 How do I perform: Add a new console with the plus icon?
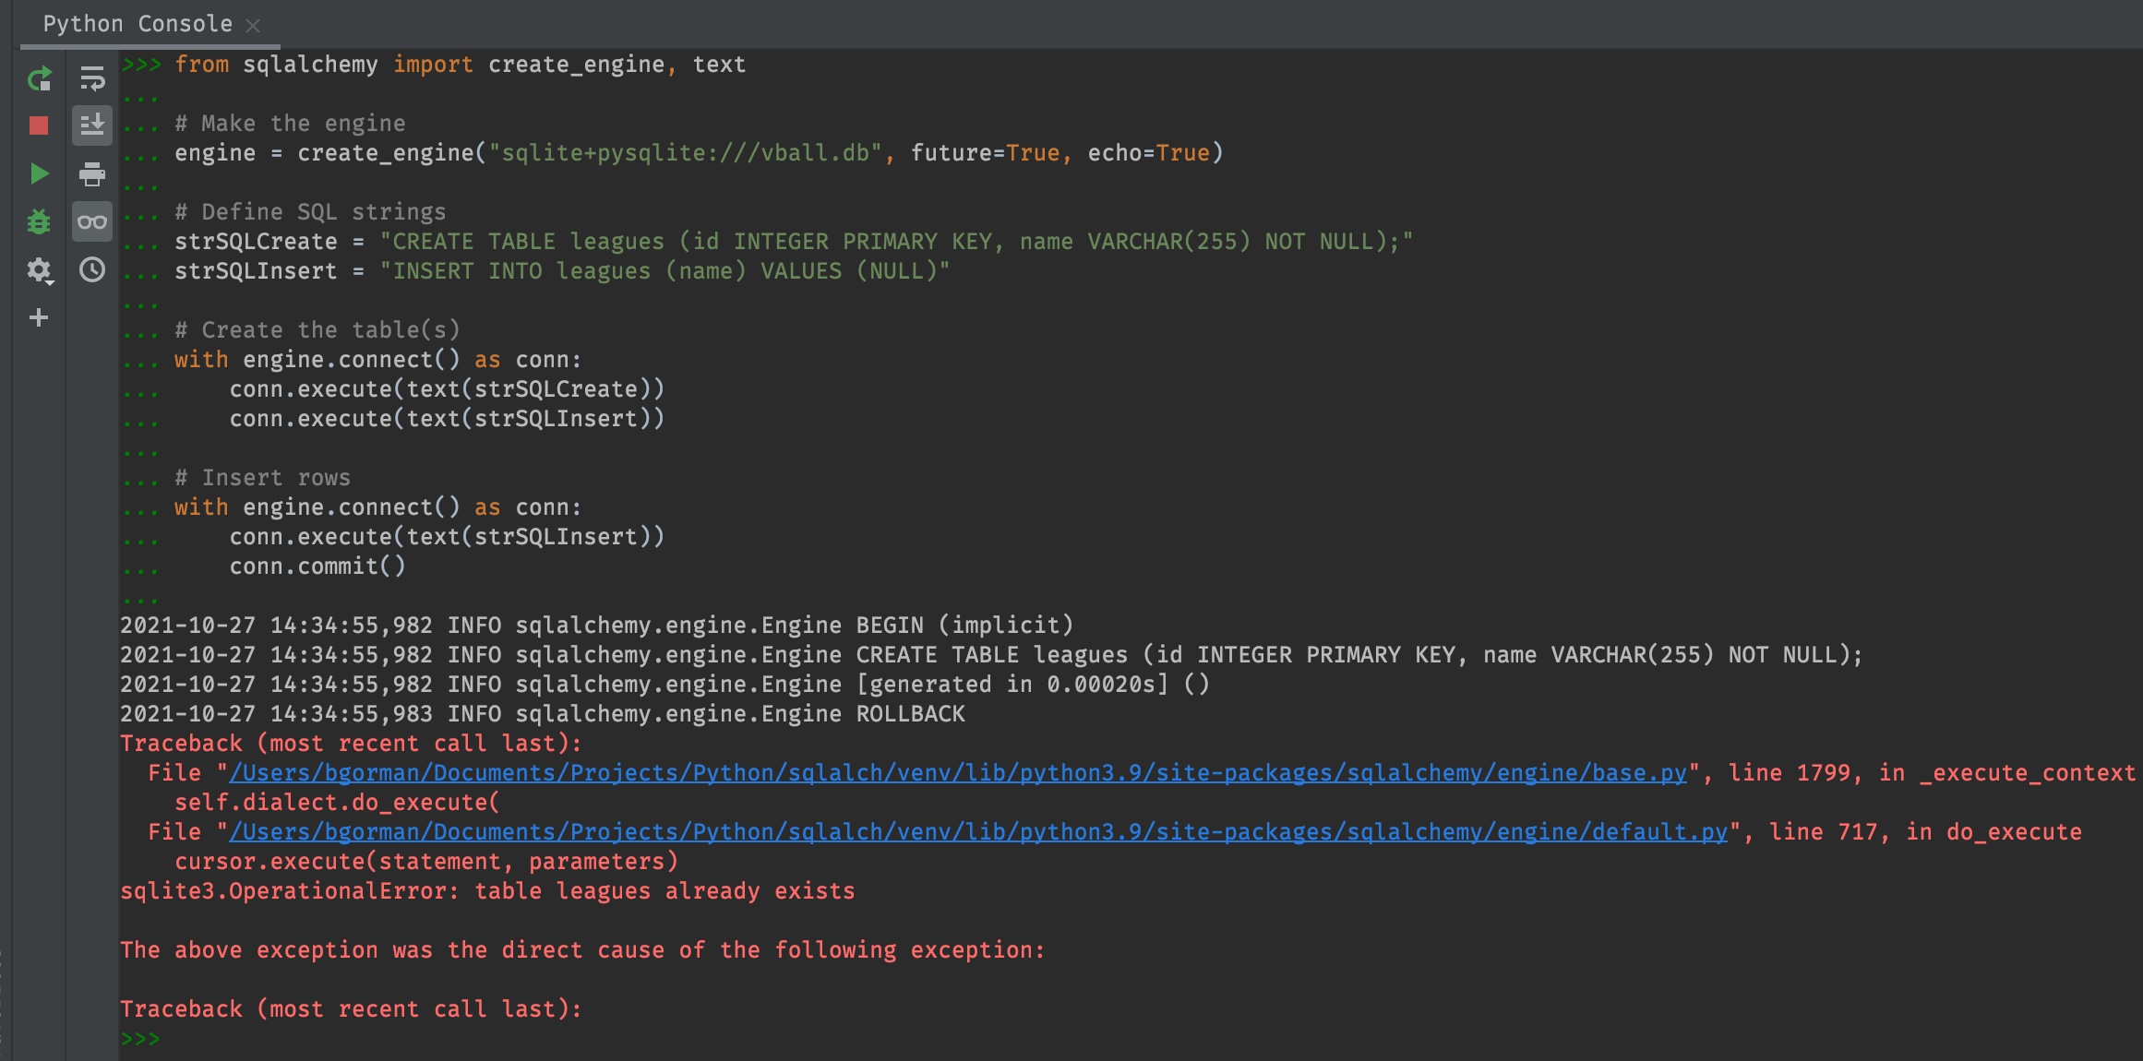[39, 318]
